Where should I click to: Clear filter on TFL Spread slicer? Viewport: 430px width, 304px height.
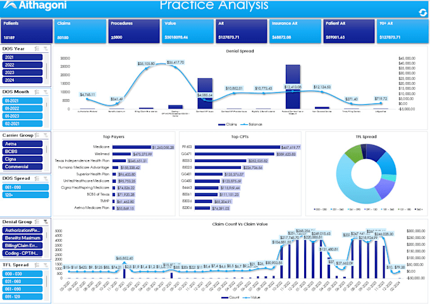[x=46, y=265]
